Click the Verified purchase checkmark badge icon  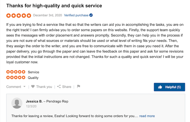[x=91, y=15]
